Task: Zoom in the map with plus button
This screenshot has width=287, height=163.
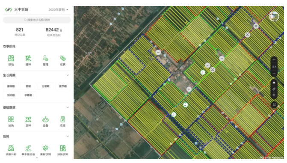Action: click(x=274, y=60)
